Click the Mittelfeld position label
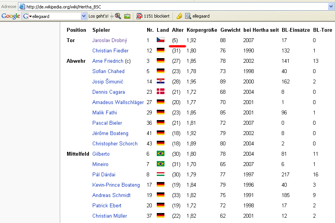This screenshot has height=223, width=335. (x=78, y=154)
